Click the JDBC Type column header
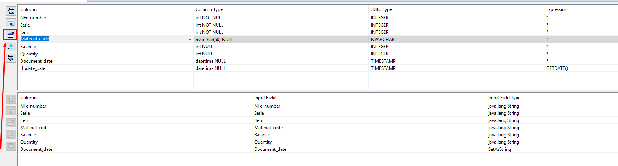 pyautogui.click(x=381, y=9)
